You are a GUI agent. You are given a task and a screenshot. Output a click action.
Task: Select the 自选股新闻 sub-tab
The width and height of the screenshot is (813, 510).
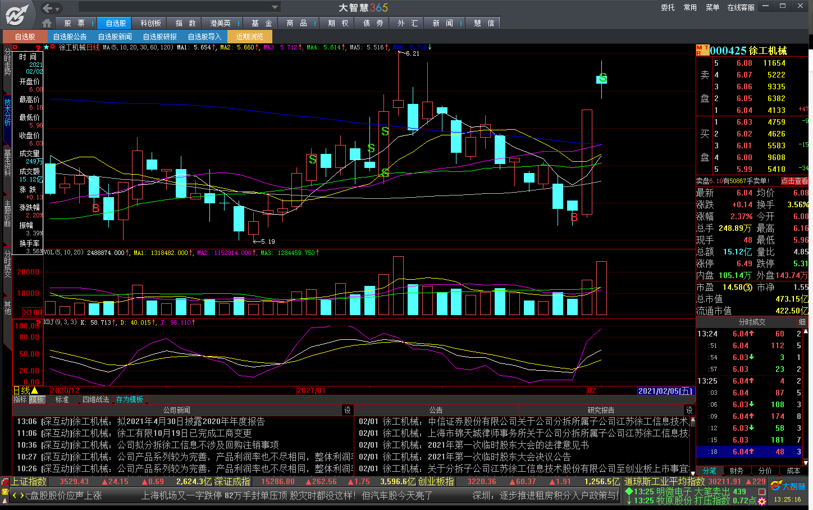click(115, 37)
